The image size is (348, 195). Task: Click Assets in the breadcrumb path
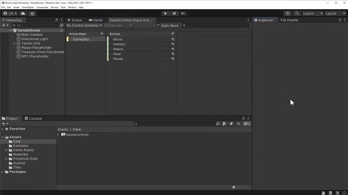tap(63, 129)
